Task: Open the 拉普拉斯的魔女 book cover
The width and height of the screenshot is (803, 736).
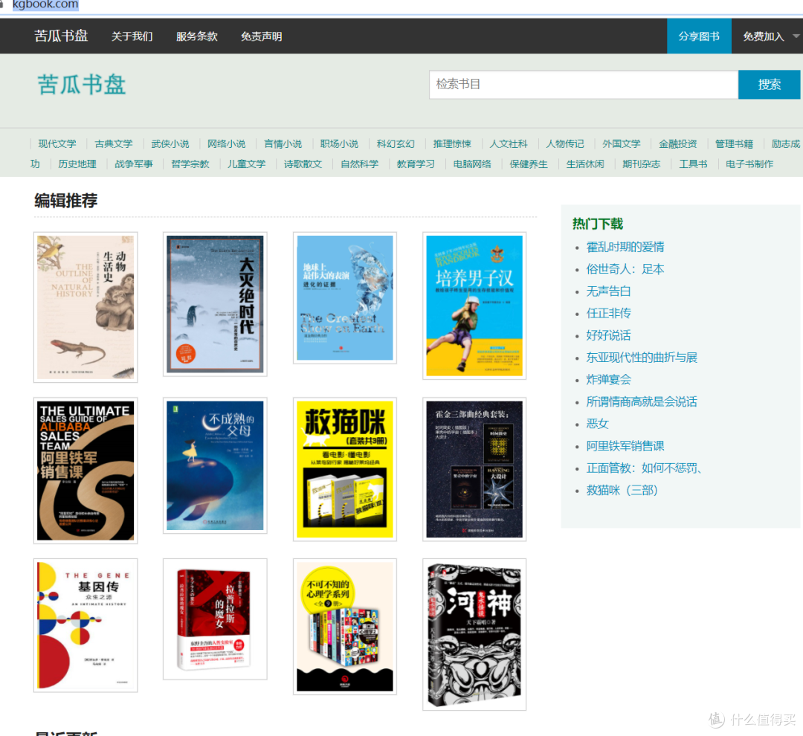Action: tap(215, 619)
